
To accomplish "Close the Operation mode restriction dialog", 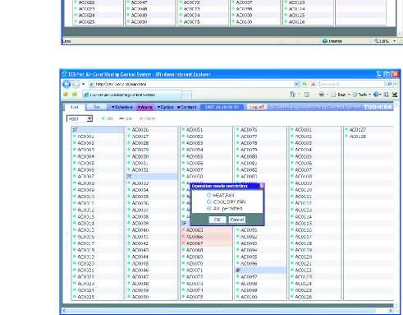I will (262, 186).
